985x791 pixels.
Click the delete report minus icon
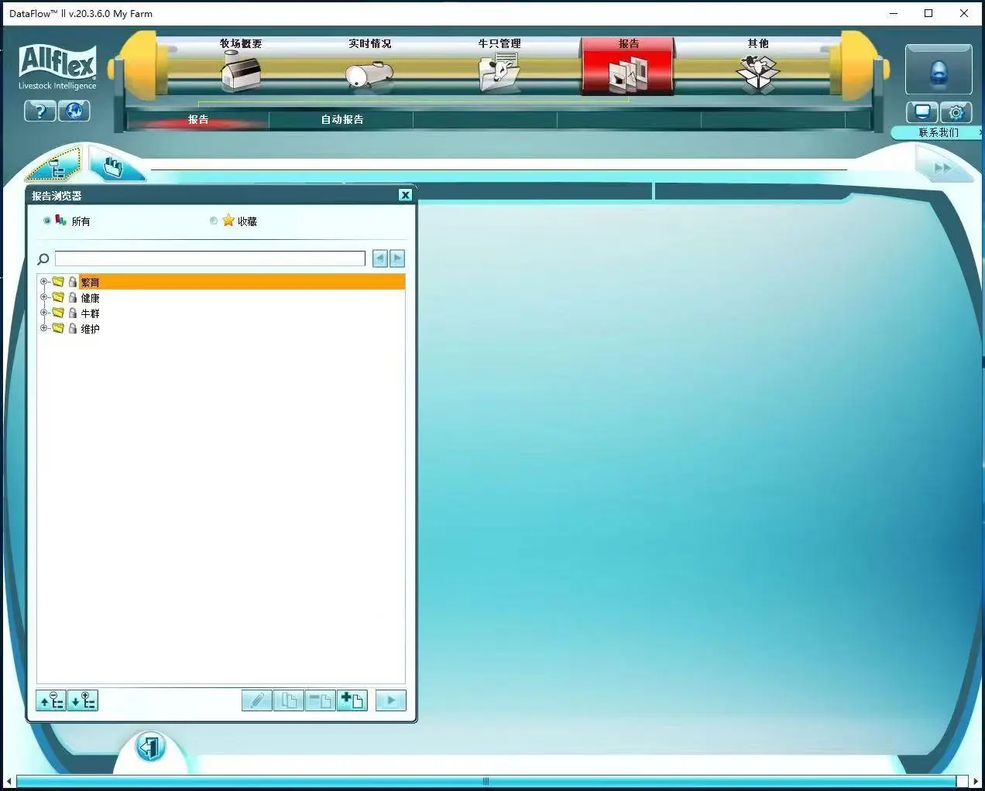(320, 700)
